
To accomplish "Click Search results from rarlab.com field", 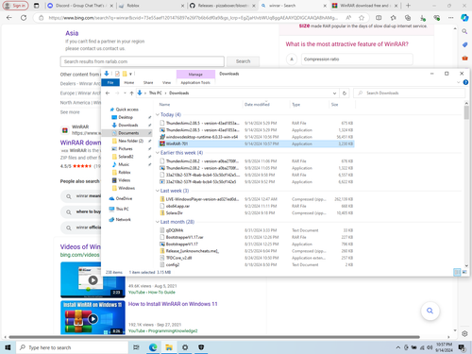I will pos(143,61).
